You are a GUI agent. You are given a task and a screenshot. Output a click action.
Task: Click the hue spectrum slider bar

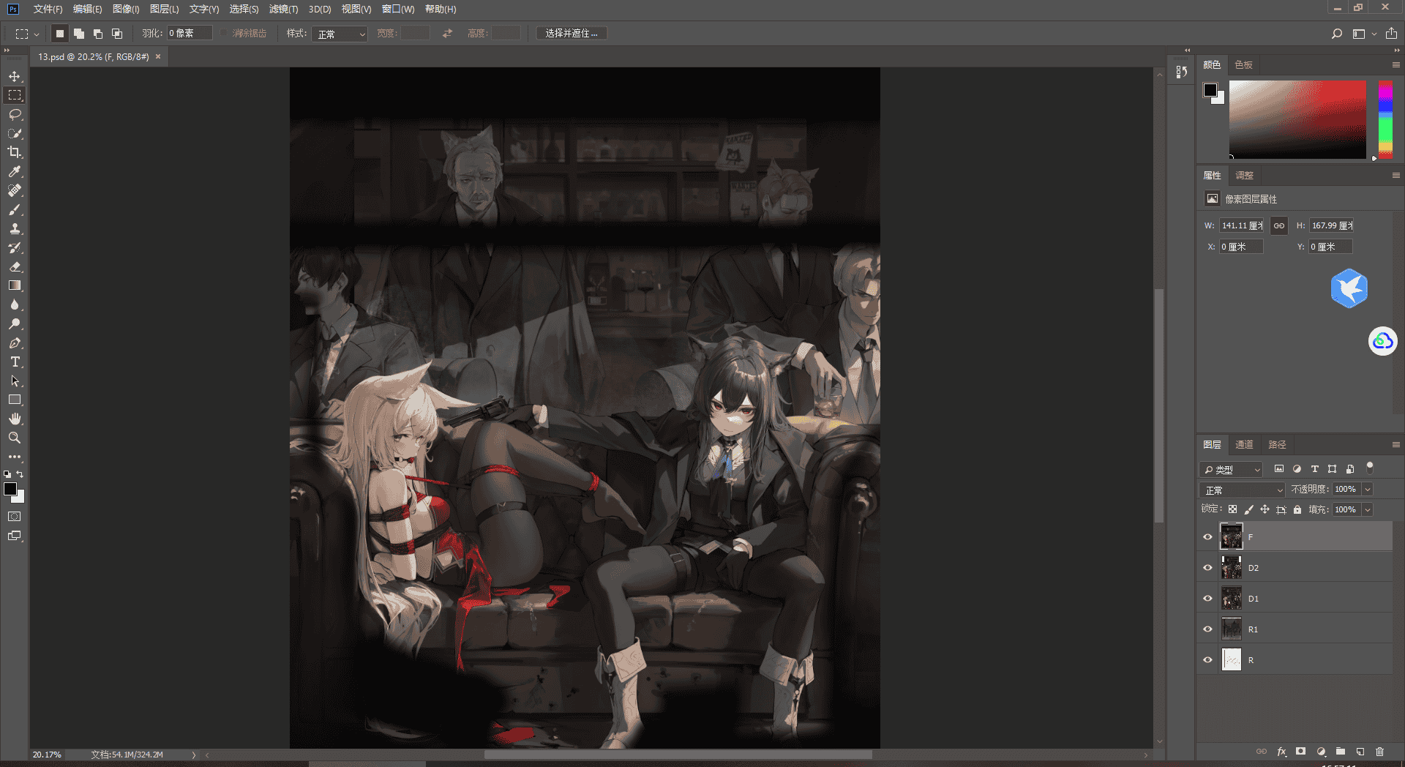(x=1385, y=119)
